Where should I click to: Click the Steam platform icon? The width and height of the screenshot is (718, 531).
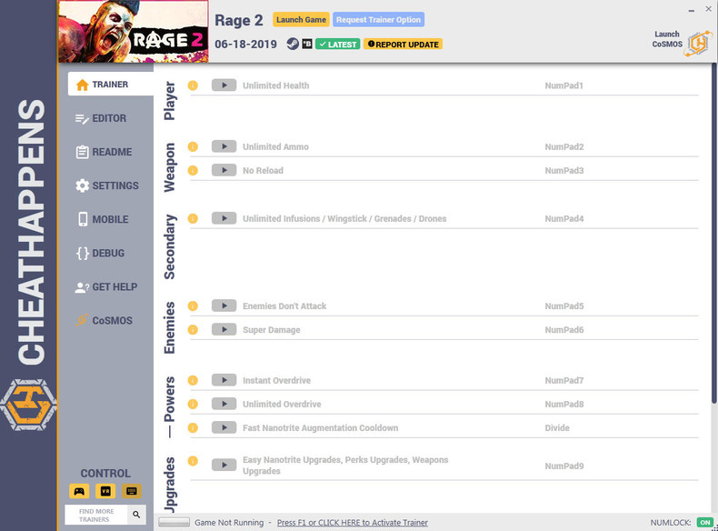coord(292,44)
